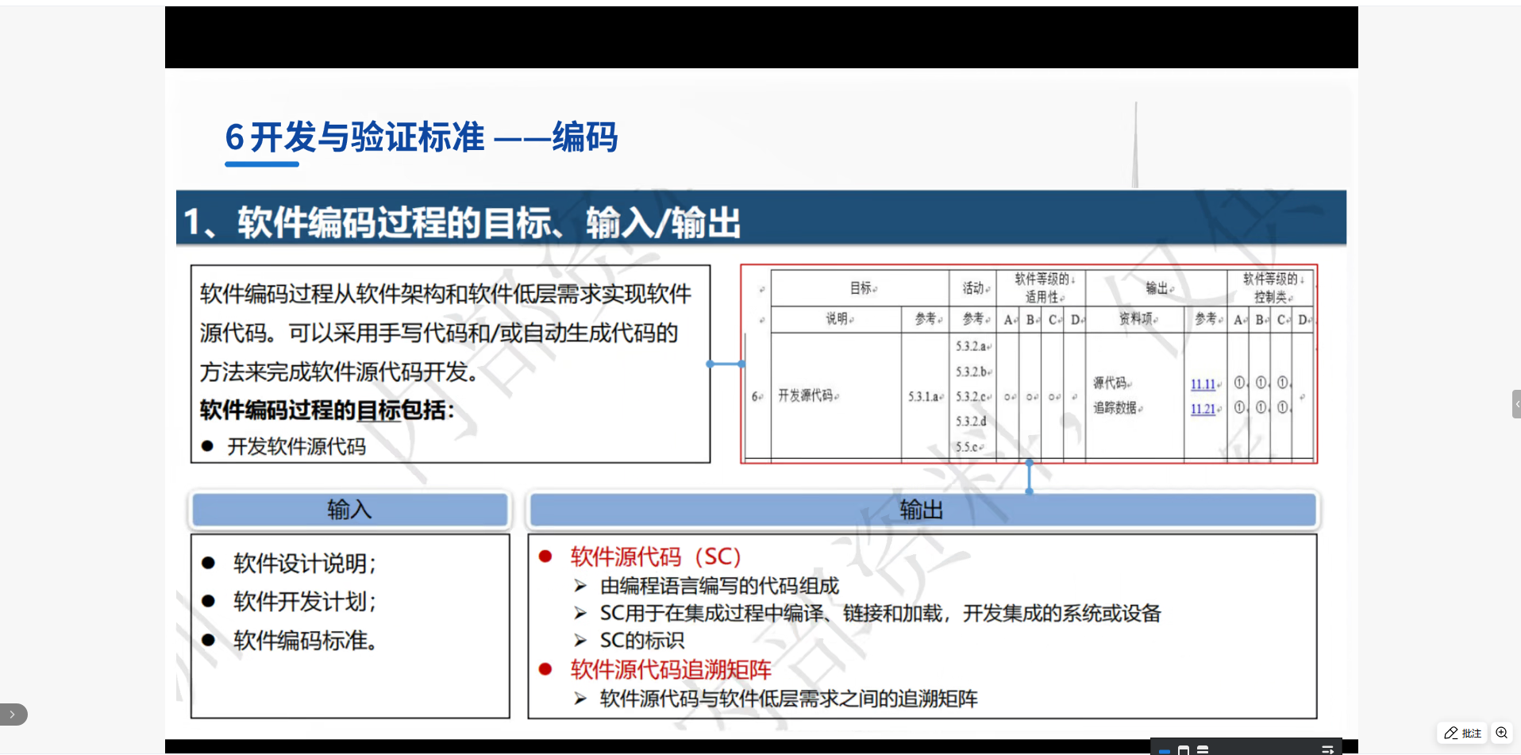Image resolution: width=1521 pixels, height=755 pixels.
Task: Open the playlist icon in the dark bottom toolbar
Action: click(1327, 749)
